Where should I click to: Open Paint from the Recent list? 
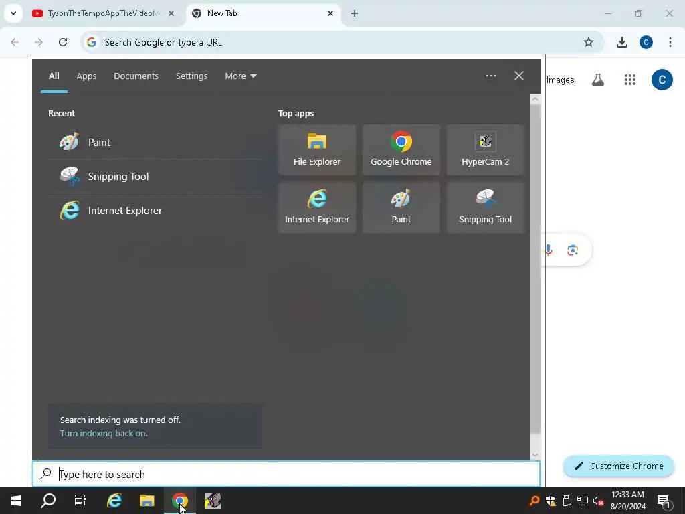pyautogui.click(x=155, y=142)
